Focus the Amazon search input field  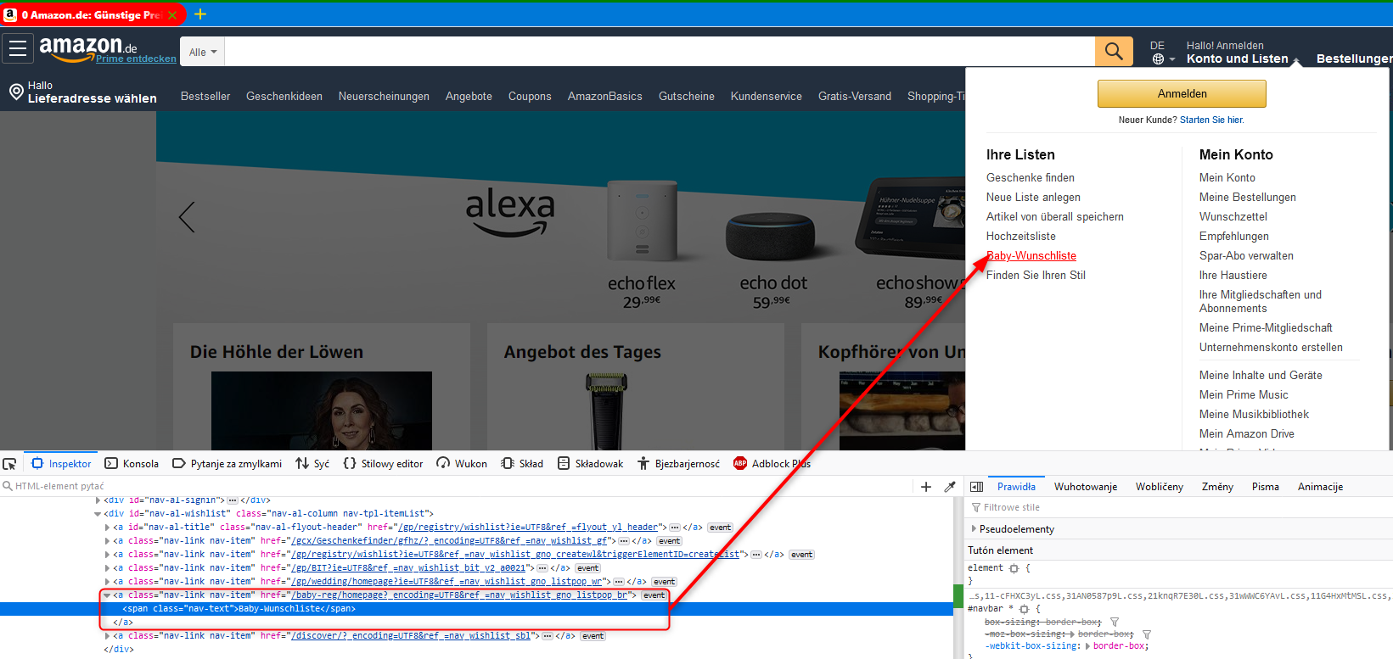pos(660,52)
